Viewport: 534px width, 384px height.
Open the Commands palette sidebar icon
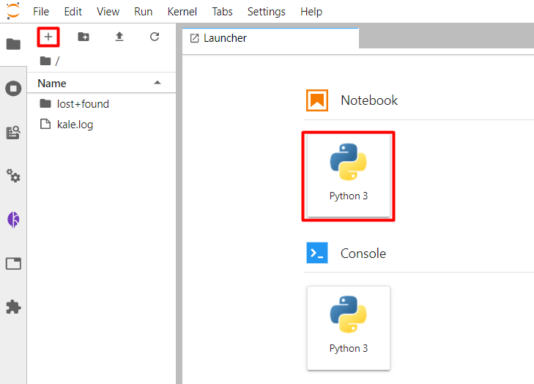(x=13, y=133)
